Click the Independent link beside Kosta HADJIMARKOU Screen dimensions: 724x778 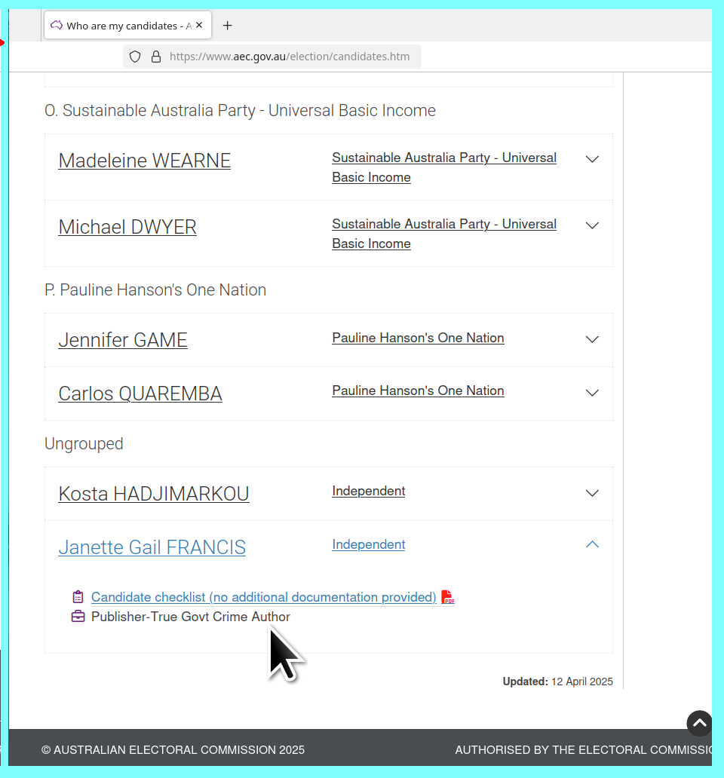click(368, 491)
